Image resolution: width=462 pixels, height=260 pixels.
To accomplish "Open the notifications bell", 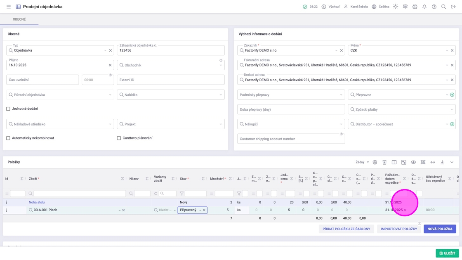I will tap(424, 7).
